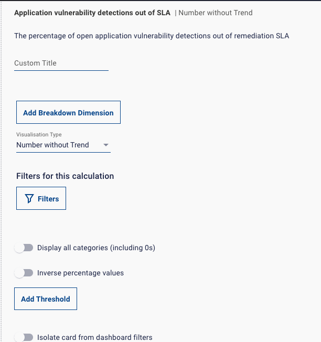This screenshot has width=321, height=342.
Task: Click the small 'Visualisation Type' field label
Action: pyautogui.click(x=39, y=135)
